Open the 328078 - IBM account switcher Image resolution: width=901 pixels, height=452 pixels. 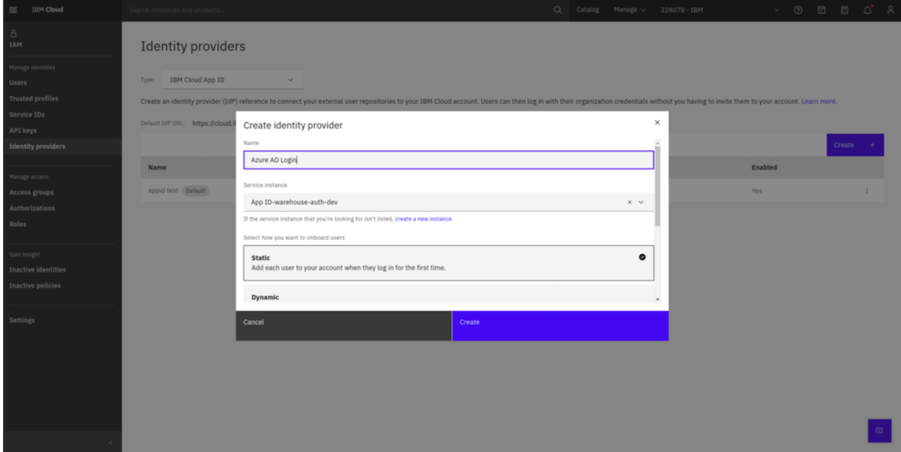tap(721, 9)
